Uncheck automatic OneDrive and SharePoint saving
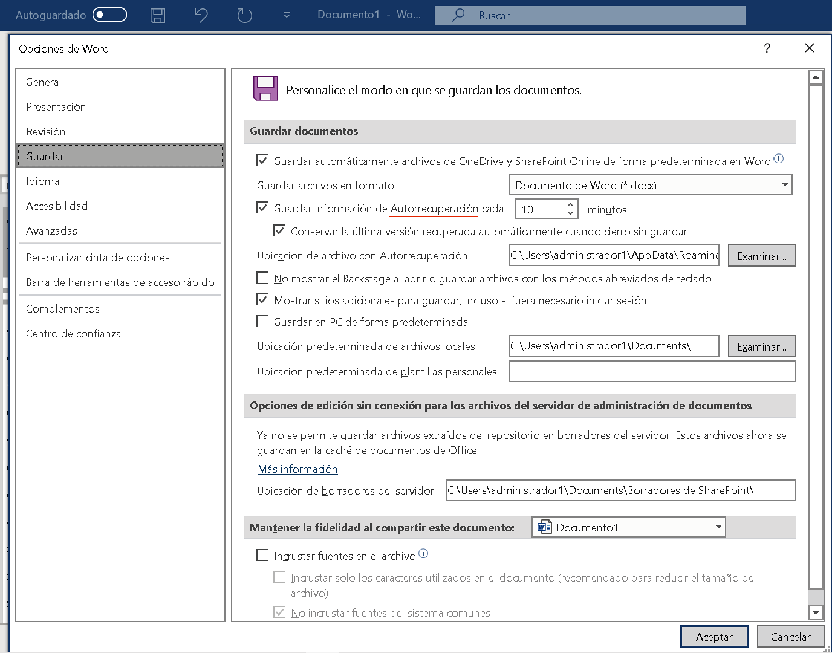832x653 pixels. tap(262, 161)
